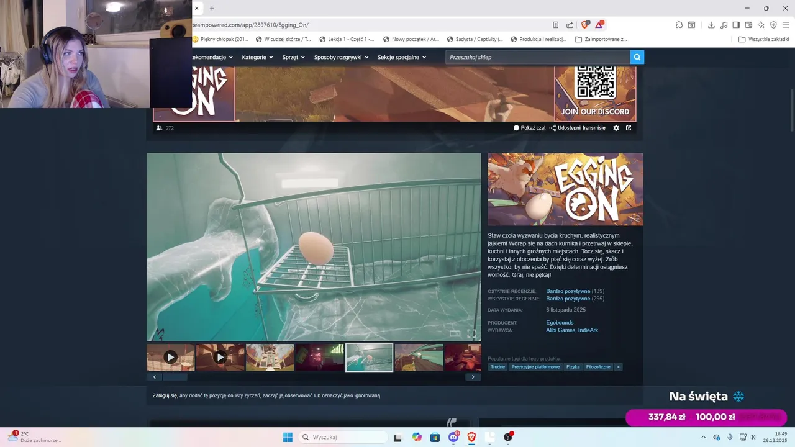Screen dimensions: 795x447
Task: Select the Precyzyjne platformowe tag
Action: (535, 367)
